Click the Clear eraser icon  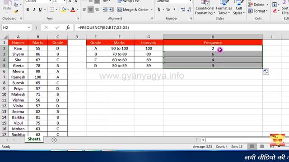coord(275,11)
